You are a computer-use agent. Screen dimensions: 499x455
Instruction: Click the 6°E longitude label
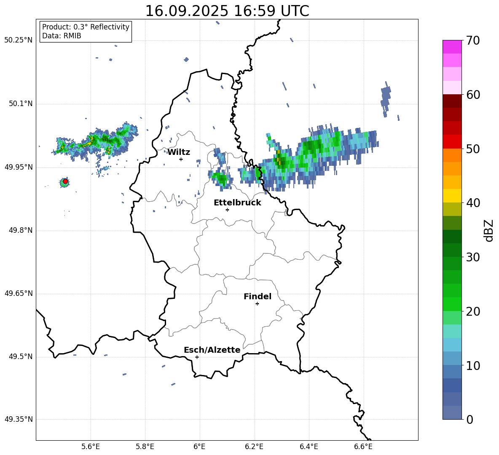pos(199,447)
